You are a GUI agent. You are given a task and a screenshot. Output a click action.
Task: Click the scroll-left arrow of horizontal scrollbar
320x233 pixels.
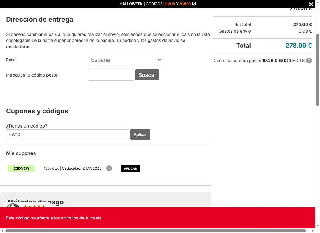coord(2,231)
